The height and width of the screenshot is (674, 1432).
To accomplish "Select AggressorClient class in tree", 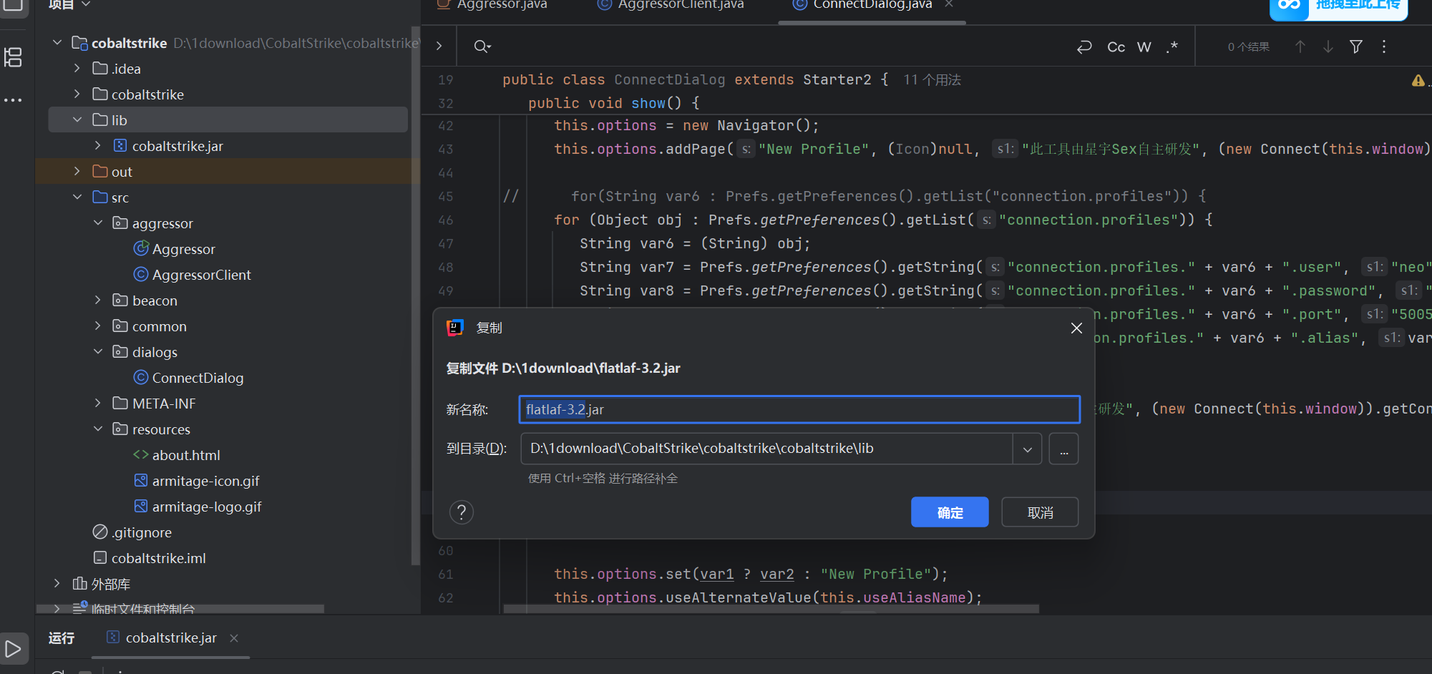I will (x=201, y=275).
